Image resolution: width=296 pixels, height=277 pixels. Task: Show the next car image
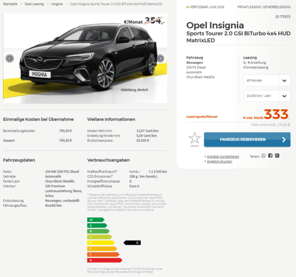pos(160,59)
